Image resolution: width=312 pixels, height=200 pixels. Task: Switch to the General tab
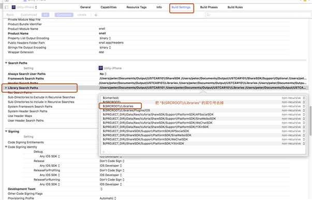85,7
